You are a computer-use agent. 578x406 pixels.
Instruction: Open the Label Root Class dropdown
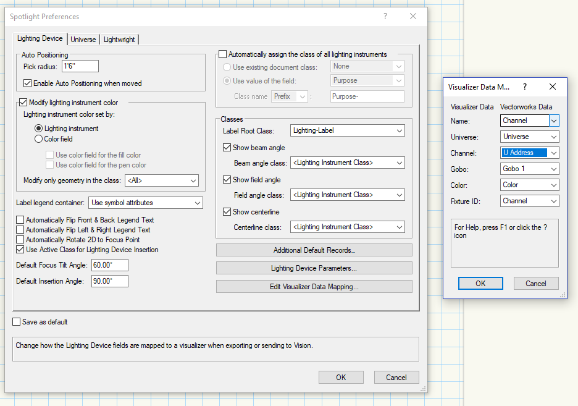[x=348, y=131]
